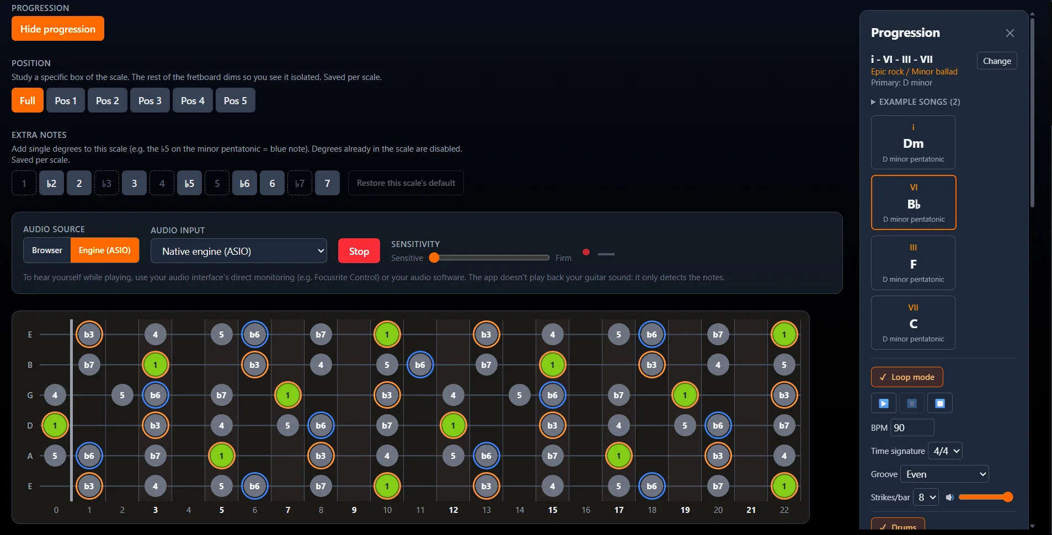Open the Native engine (ASIO) audio input dropdown
Viewport: 1052px width, 535px height.
(239, 251)
